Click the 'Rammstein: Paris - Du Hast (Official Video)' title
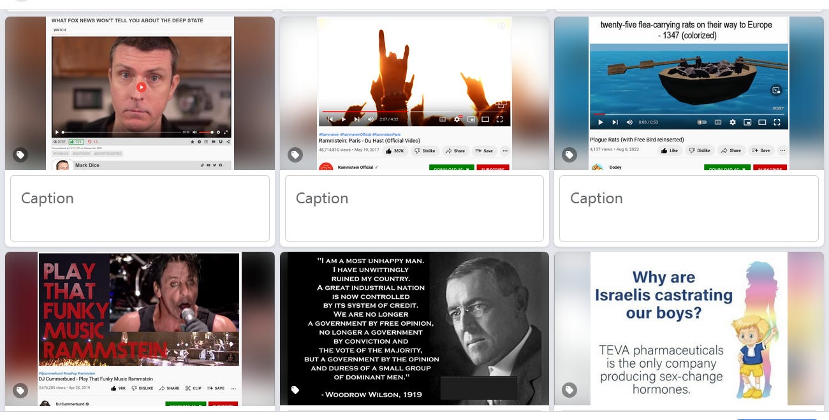Image resolution: width=829 pixels, height=420 pixels. click(x=369, y=141)
